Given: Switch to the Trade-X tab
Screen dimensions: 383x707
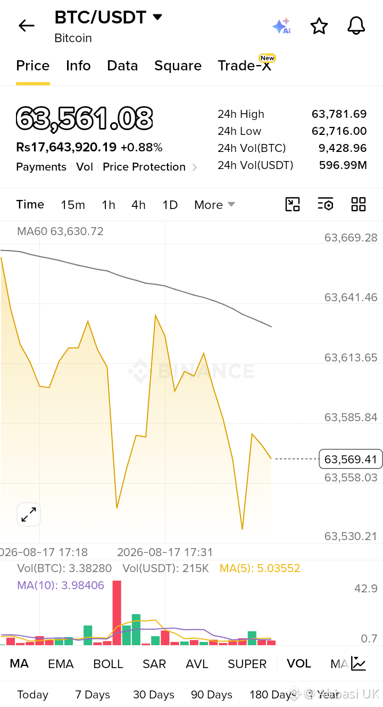Looking at the screenshot, I should coord(245,66).
